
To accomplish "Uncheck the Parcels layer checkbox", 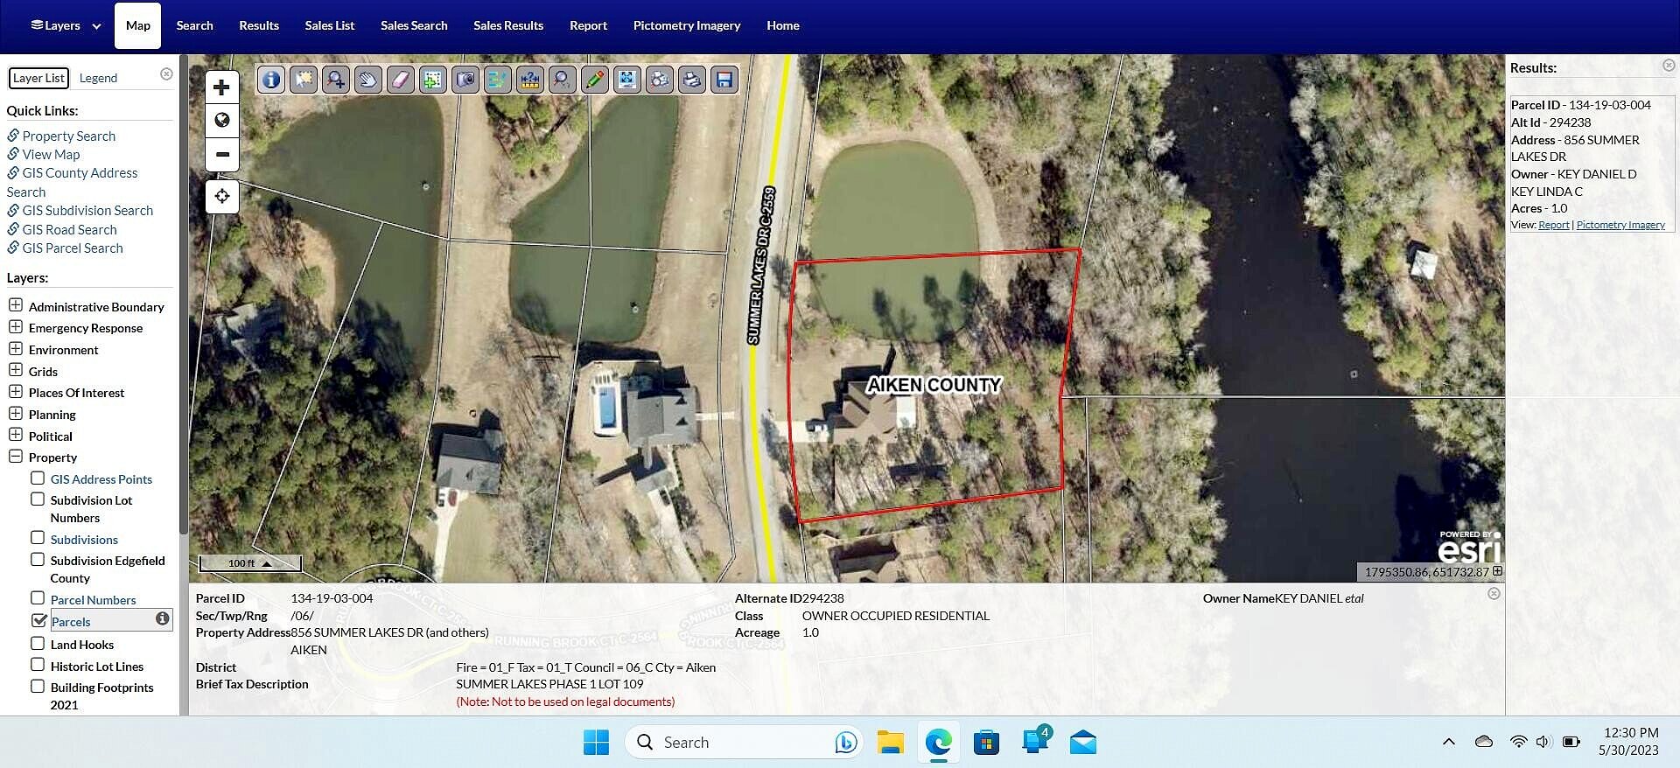I will pos(38,620).
